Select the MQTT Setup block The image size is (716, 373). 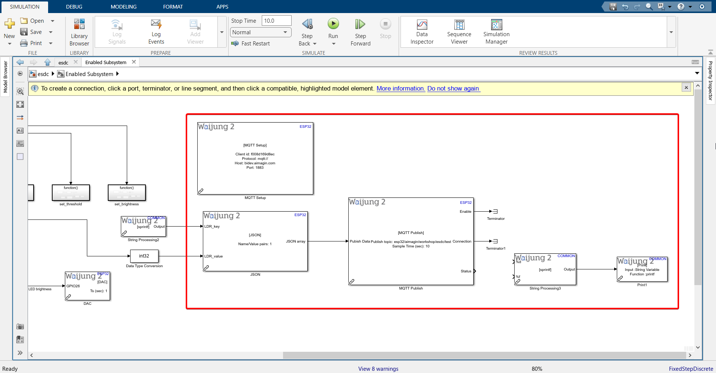[255, 158]
